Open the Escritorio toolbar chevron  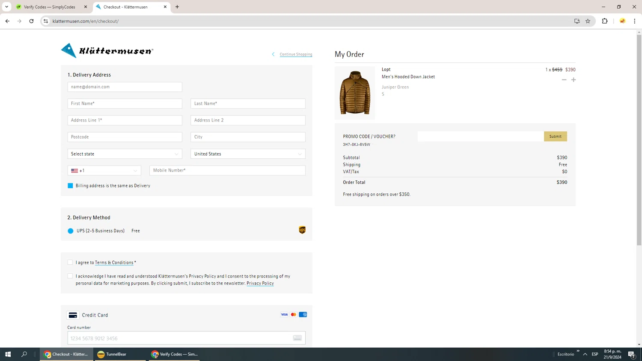(x=578, y=351)
